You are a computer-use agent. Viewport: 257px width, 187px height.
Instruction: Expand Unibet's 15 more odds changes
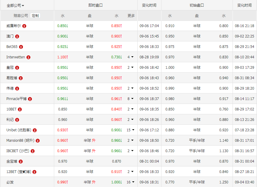[x=130, y=130]
